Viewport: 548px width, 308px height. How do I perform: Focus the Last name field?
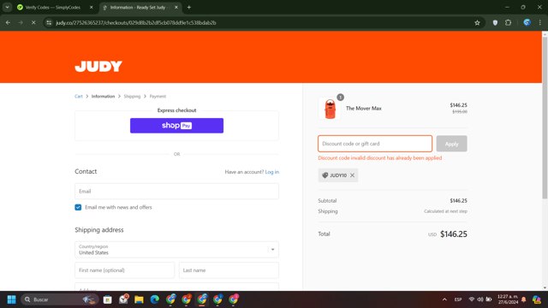[229, 270]
